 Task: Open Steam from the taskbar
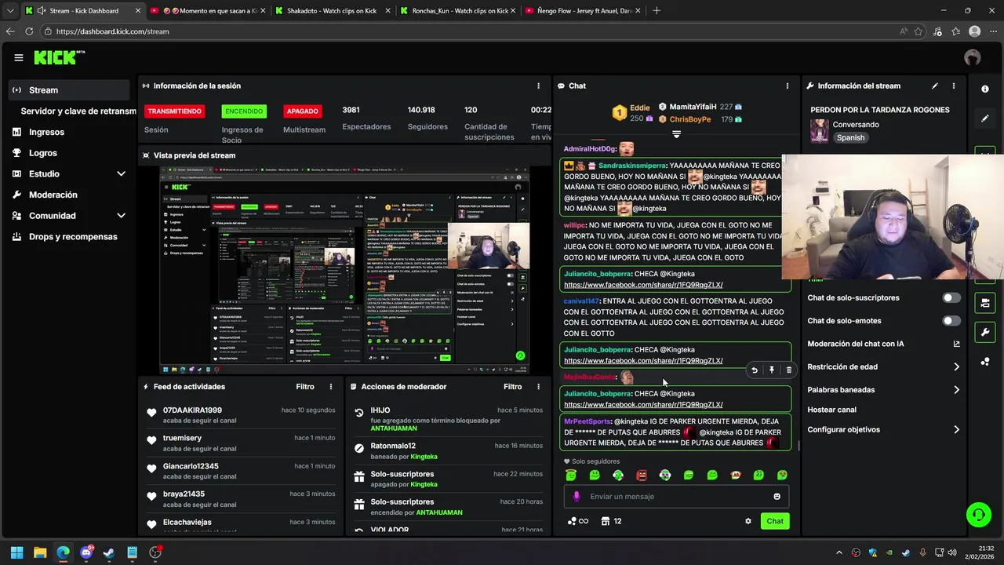point(109,552)
